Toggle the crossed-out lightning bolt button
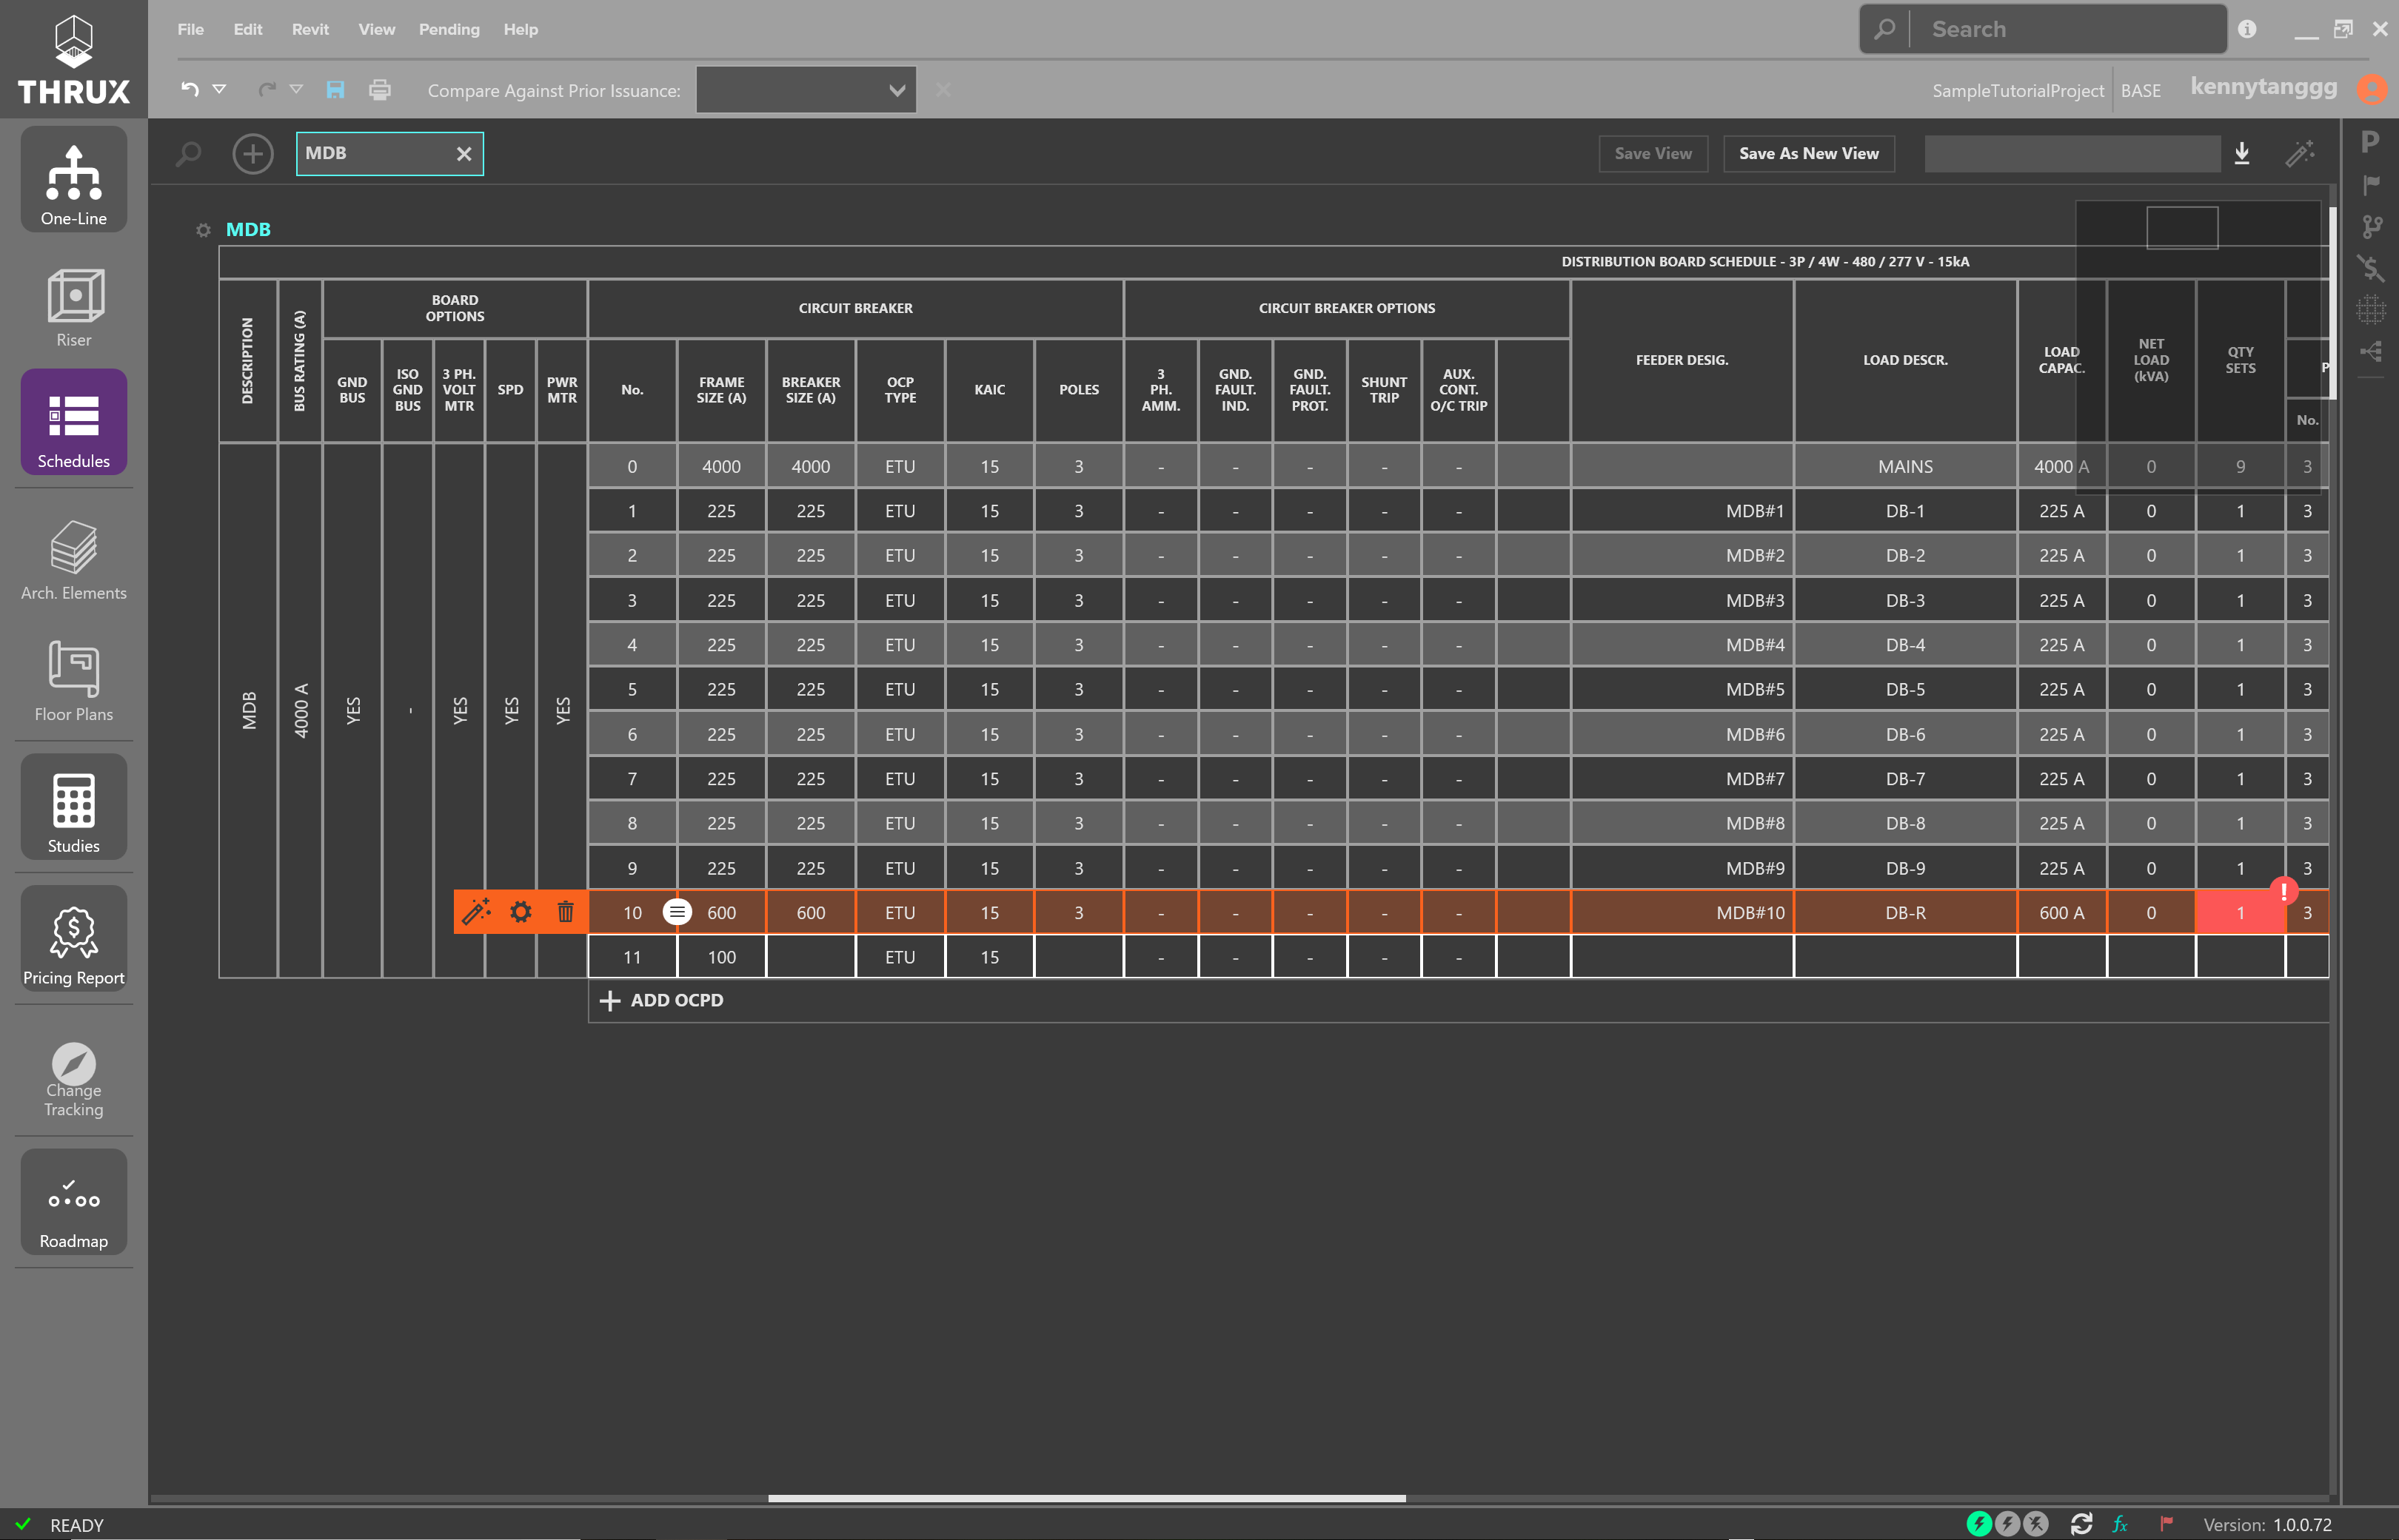Image resolution: width=2399 pixels, height=1540 pixels. (x=2036, y=1524)
